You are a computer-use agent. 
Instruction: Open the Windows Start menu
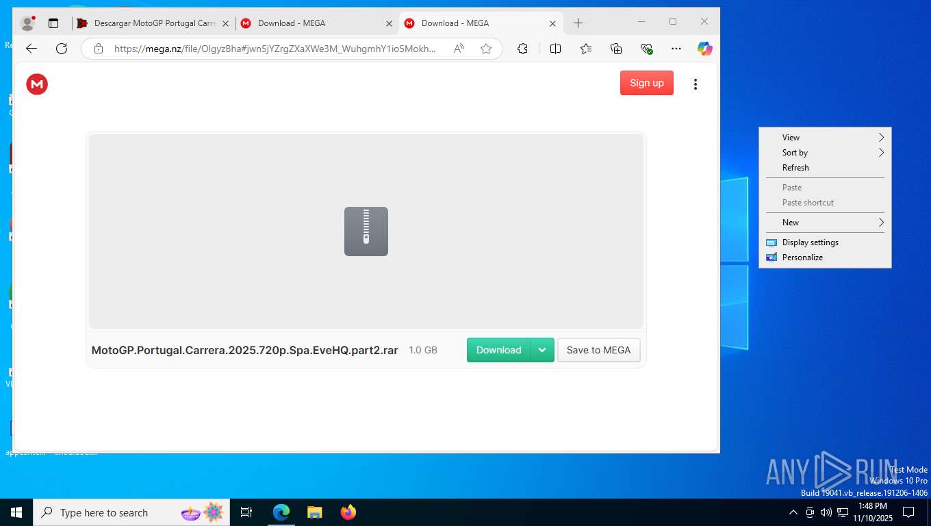16,512
